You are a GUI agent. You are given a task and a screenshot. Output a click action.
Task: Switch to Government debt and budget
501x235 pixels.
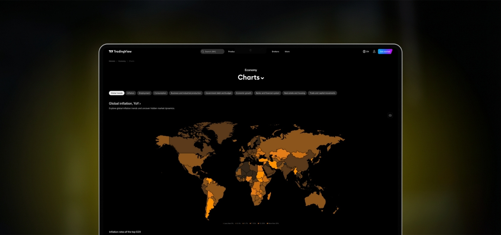218,93
